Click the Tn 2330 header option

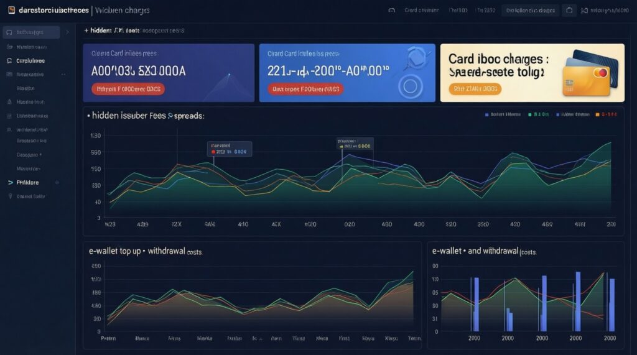click(x=486, y=10)
